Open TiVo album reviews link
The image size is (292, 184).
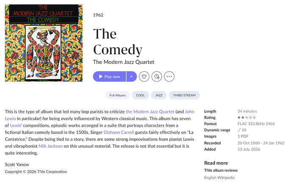tap(221, 171)
